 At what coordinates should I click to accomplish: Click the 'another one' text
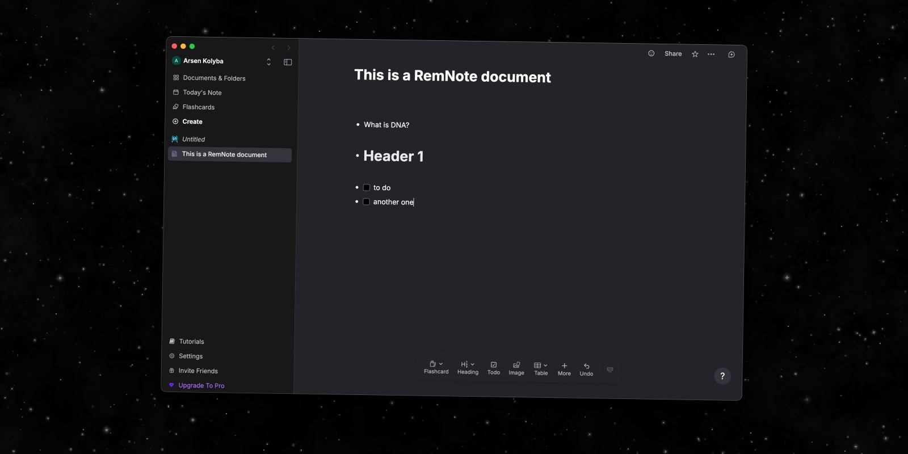coord(393,202)
